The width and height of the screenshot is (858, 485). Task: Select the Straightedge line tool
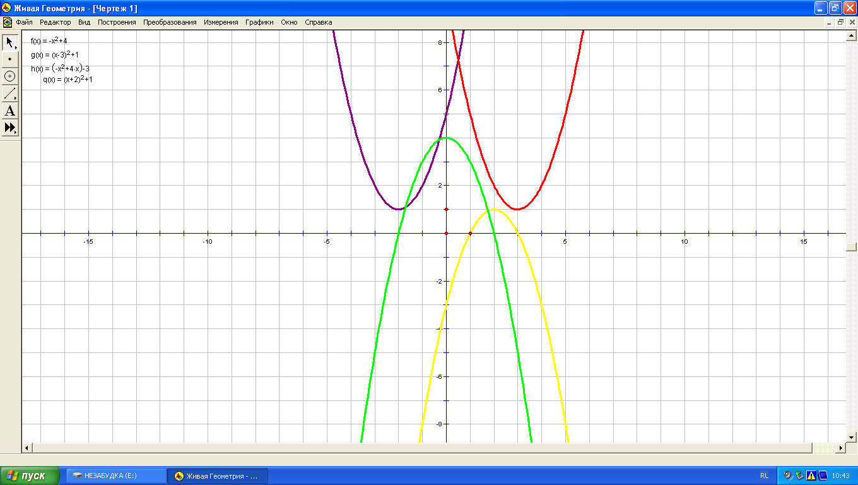(x=10, y=93)
